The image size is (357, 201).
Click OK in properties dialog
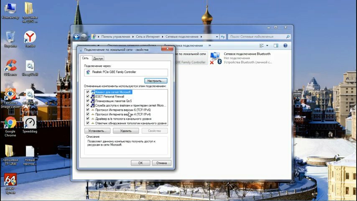coord(140,163)
